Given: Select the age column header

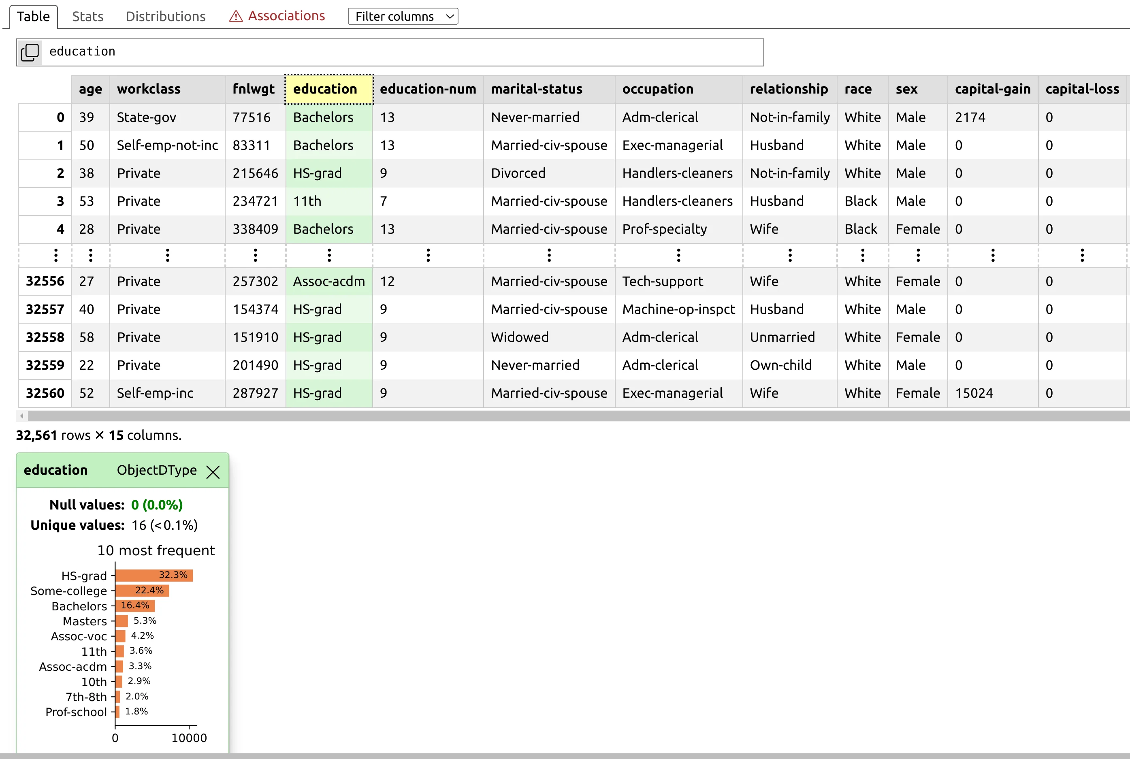Looking at the screenshot, I should click(x=90, y=89).
